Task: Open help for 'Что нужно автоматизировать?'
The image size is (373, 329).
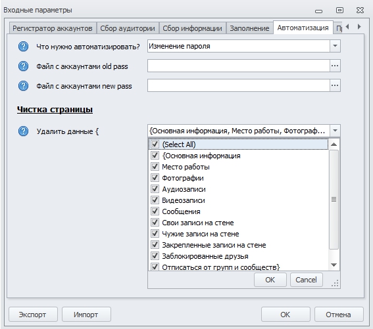Action: point(23,47)
